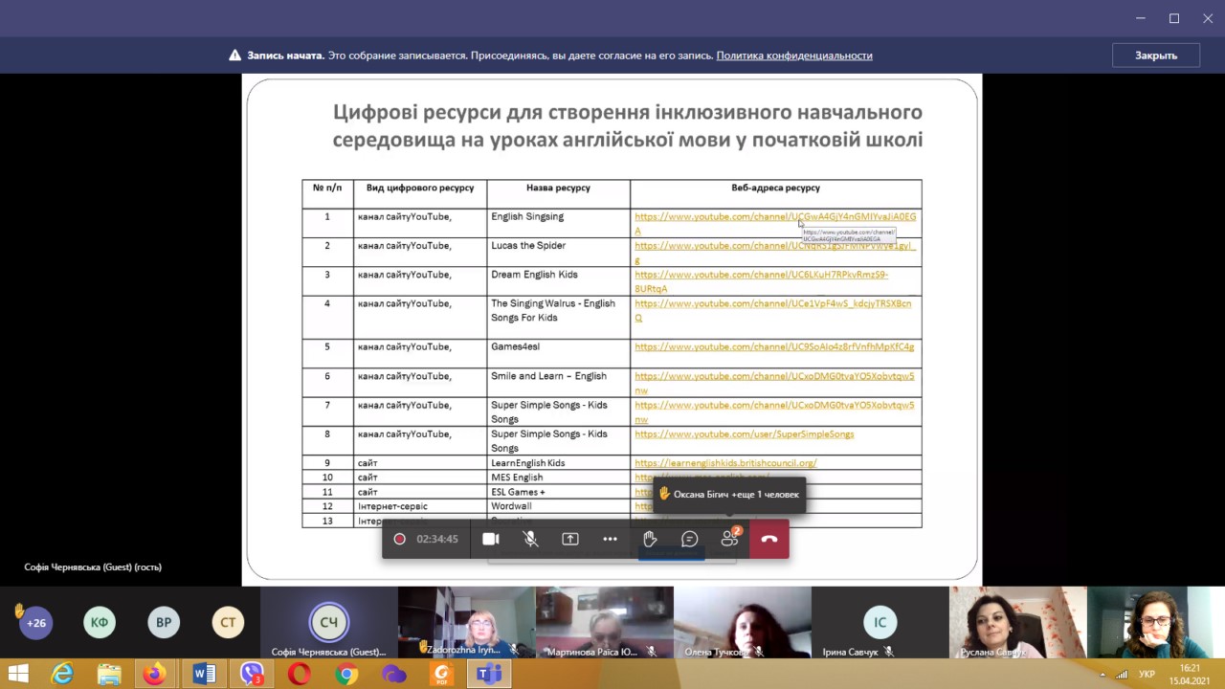Dismiss the recording banner with Закрыть
This screenshot has width=1225, height=689.
(x=1155, y=56)
